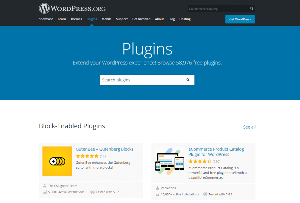The image size is (300, 203).
Task: Open the eCommerce Product Catalog plugin page
Action: [x=216, y=152]
